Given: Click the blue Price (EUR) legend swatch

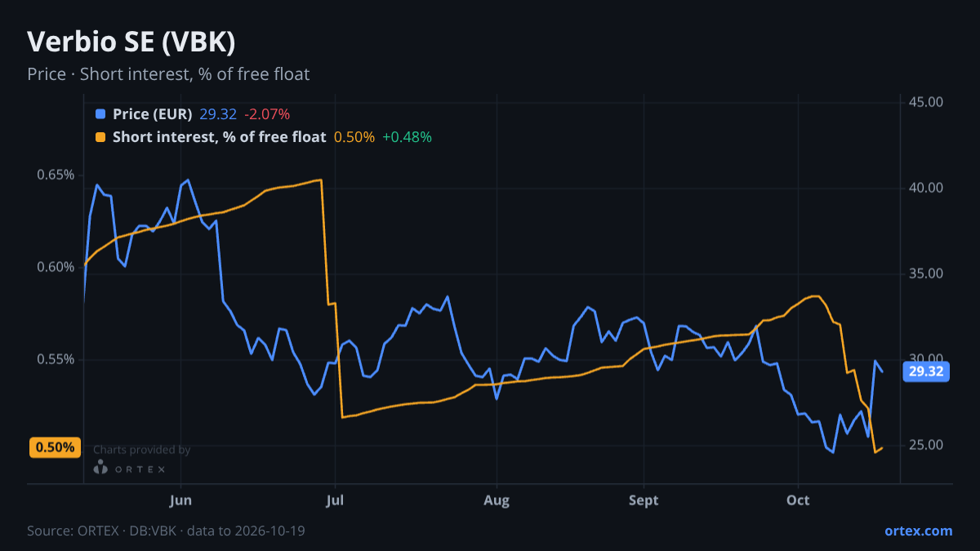Looking at the screenshot, I should coord(100,113).
